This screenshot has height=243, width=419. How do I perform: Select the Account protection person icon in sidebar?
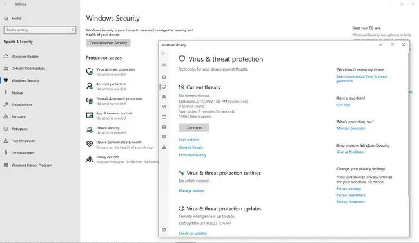(x=164, y=96)
